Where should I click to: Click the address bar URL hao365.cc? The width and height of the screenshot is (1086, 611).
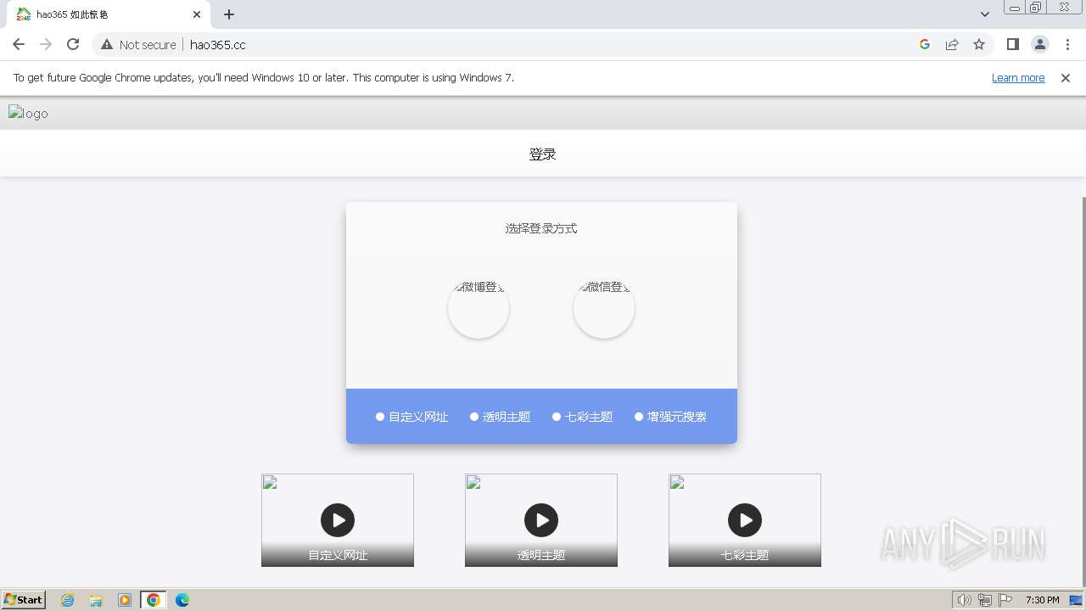(x=218, y=44)
